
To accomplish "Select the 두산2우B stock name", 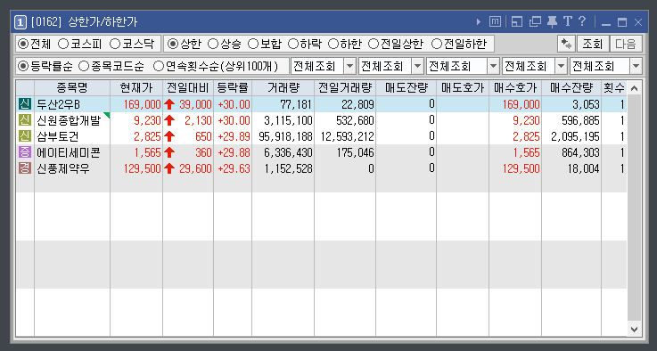I will point(58,104).
